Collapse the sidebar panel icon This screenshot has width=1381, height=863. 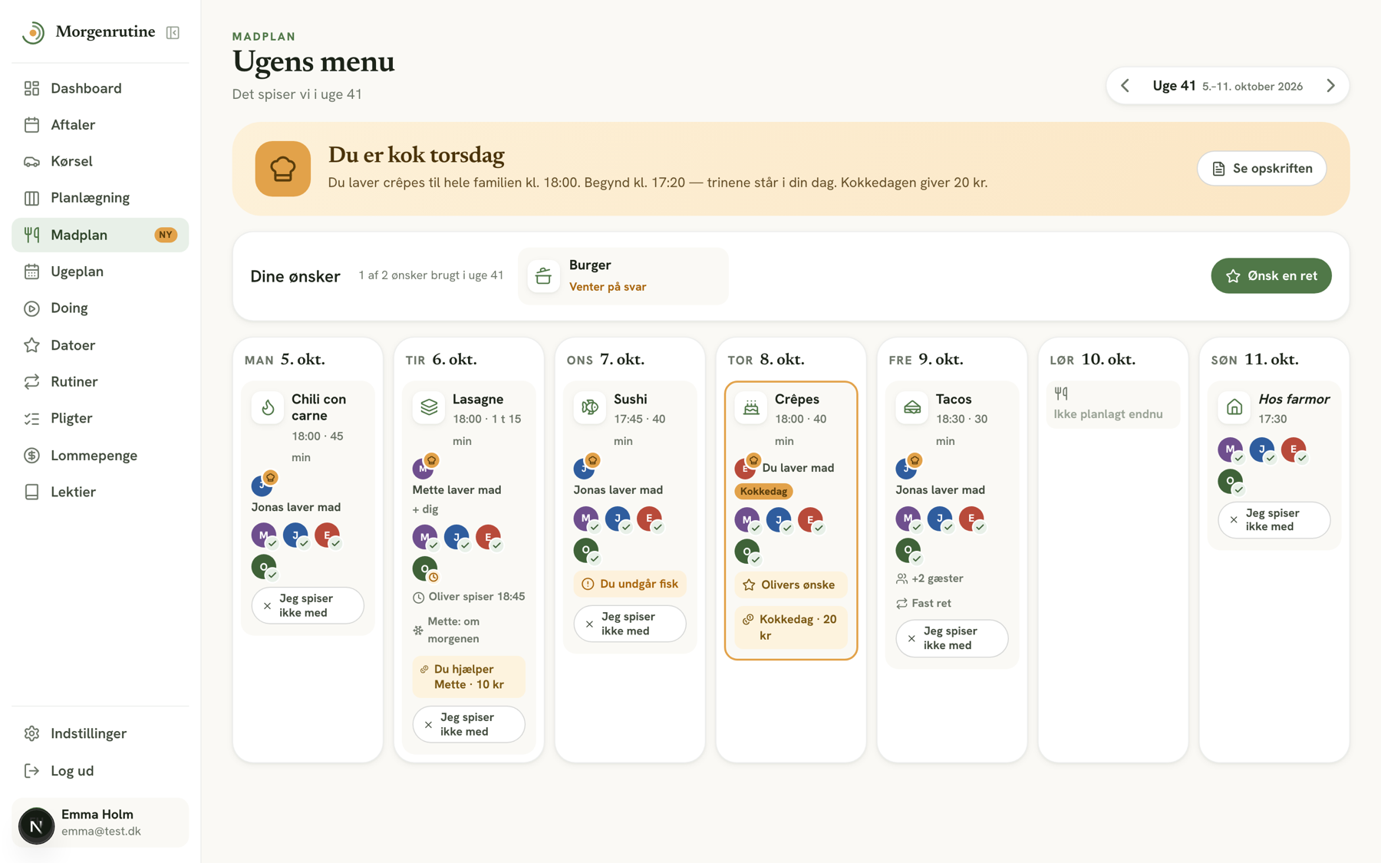(x=173, y=32)
